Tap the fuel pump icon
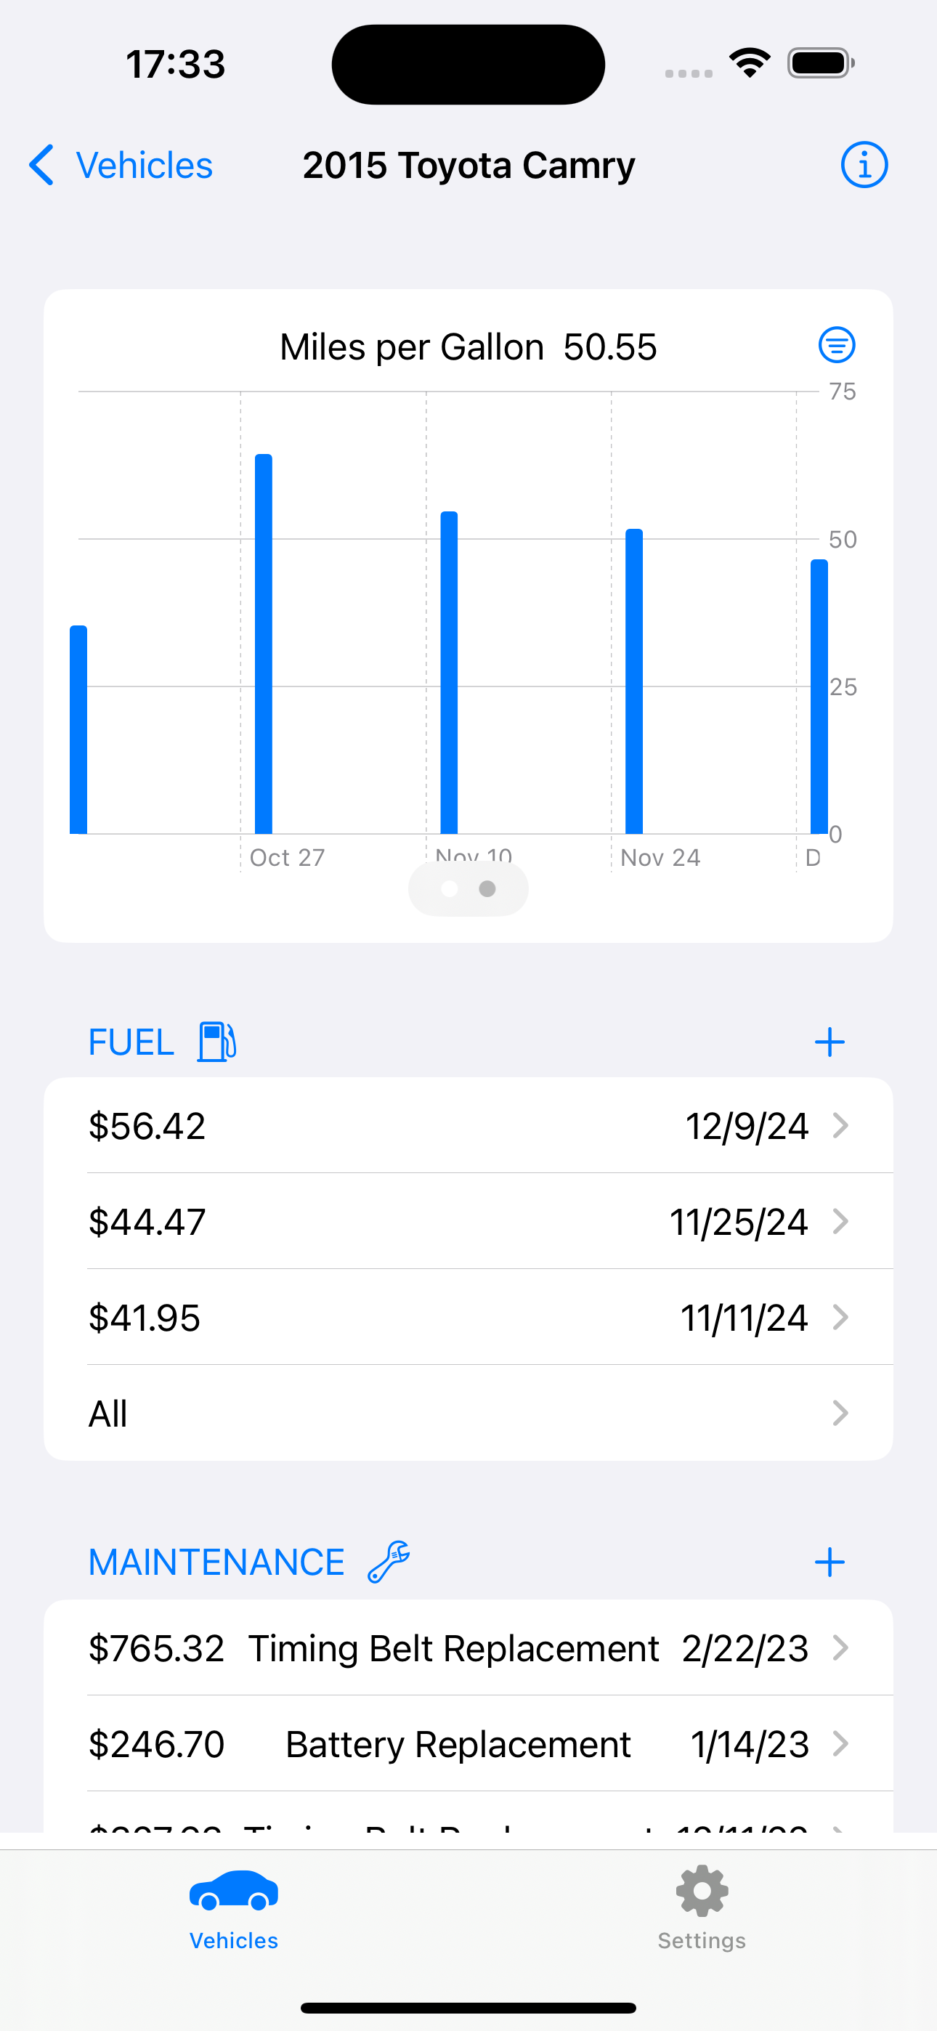 pyautogui.click(x=217, y=1042)
